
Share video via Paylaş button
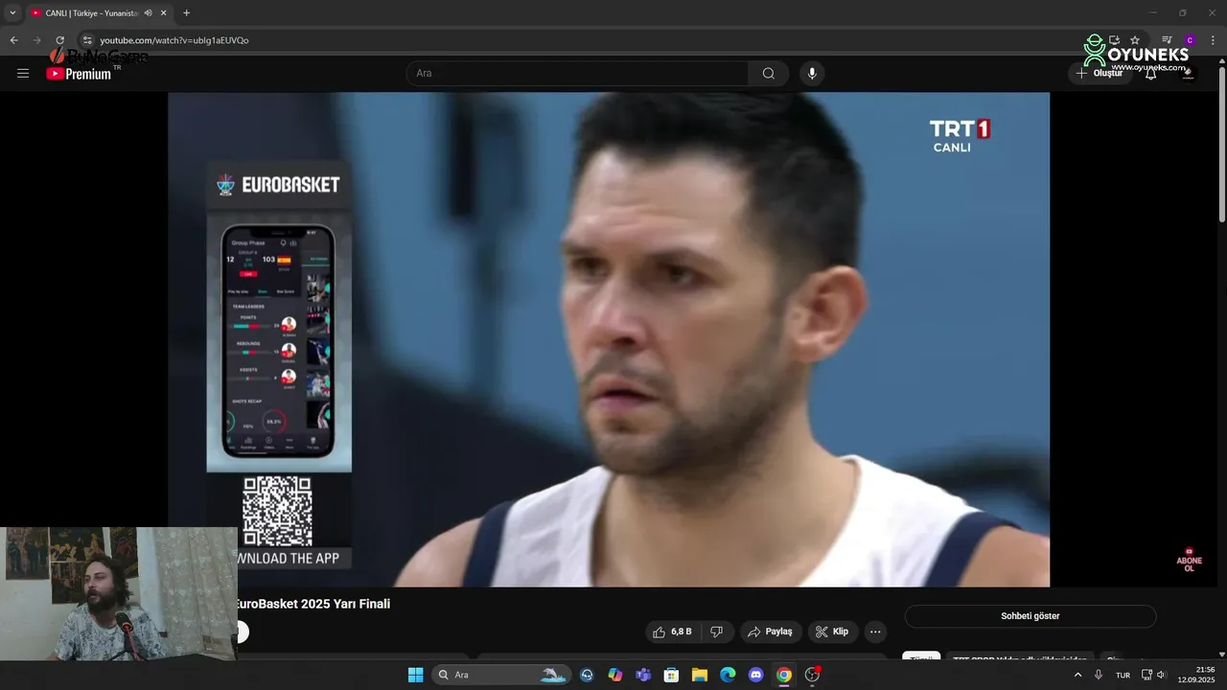(x=771, y=632)
